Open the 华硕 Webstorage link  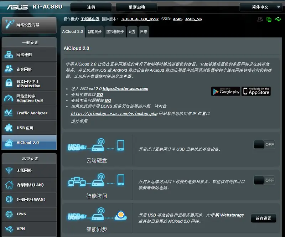pos(227,215)
